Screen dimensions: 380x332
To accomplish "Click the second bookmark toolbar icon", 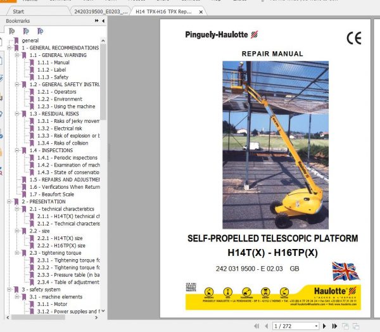I will tap(26, 31).
